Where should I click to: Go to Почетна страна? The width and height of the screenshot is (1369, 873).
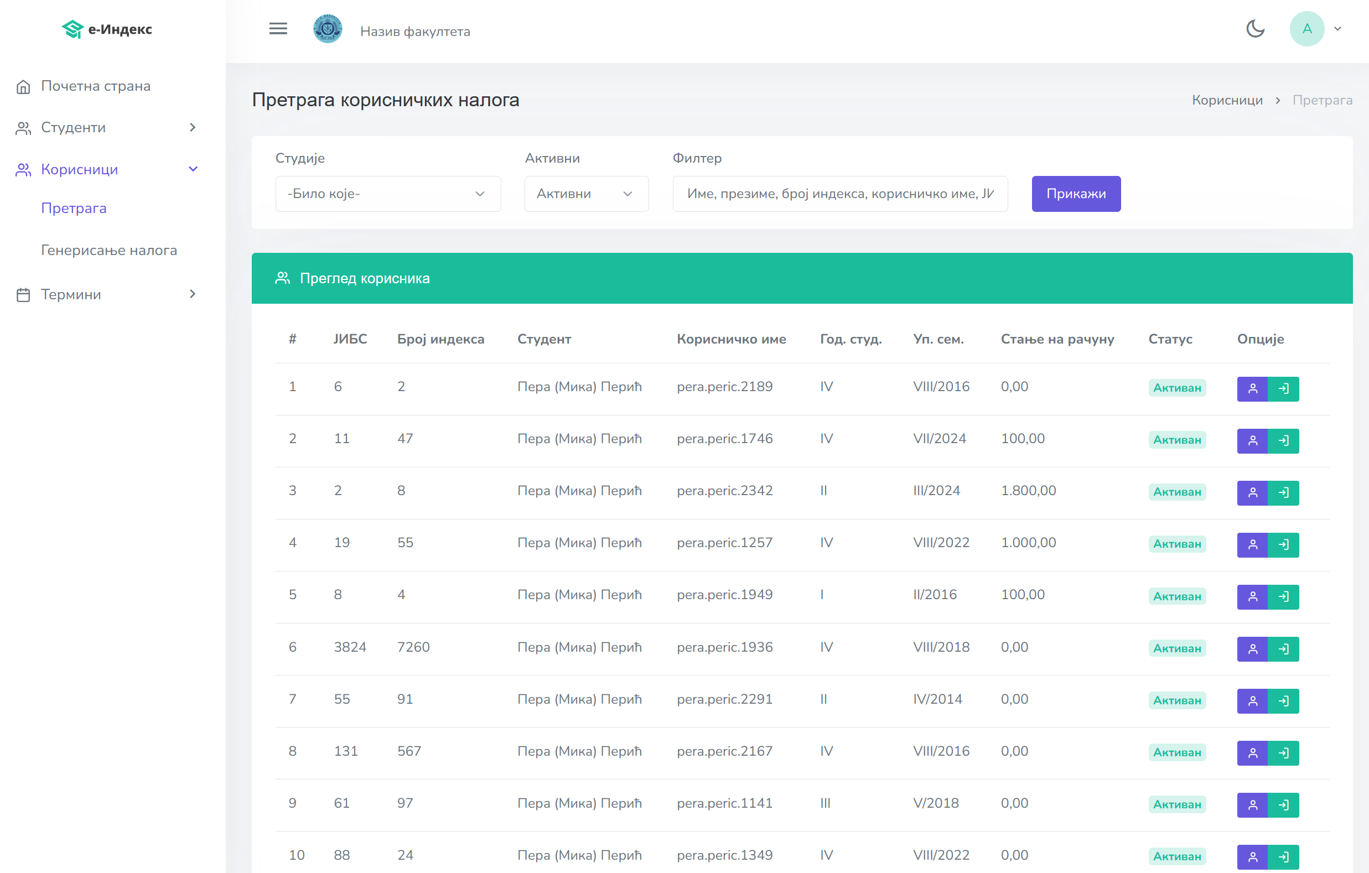(96, 86)
